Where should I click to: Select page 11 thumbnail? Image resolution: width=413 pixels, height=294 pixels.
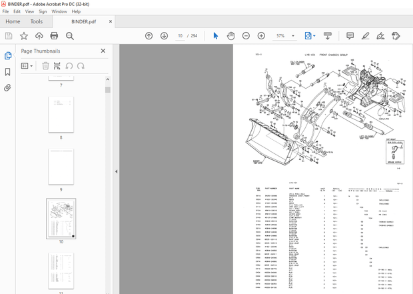[61, 271]
